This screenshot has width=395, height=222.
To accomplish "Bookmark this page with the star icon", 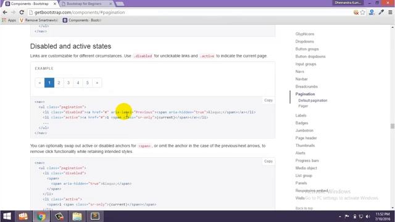I will pos(363,12).
